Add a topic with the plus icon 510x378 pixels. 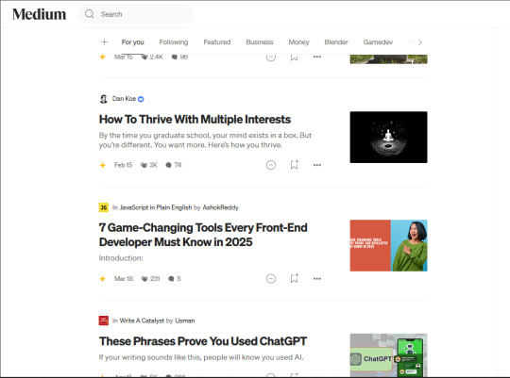[x=104, y=41]
